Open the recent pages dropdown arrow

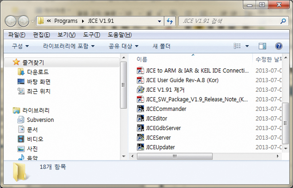tap(33, 21)
